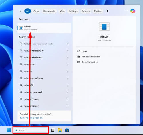Open the three-dot options menu
Screen dimensions: 143x135
click(x=126, y=11)
